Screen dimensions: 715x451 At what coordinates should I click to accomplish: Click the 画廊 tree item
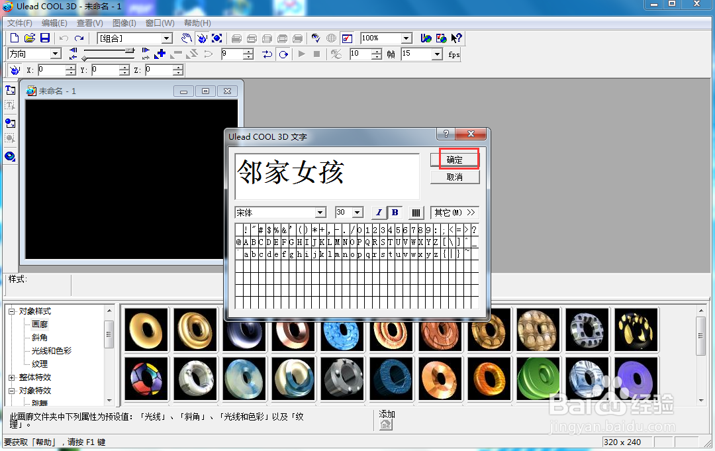tap(40, 325)
